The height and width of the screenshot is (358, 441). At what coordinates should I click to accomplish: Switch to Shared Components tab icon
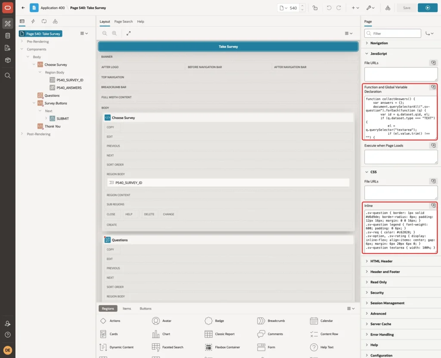point(55,22)
